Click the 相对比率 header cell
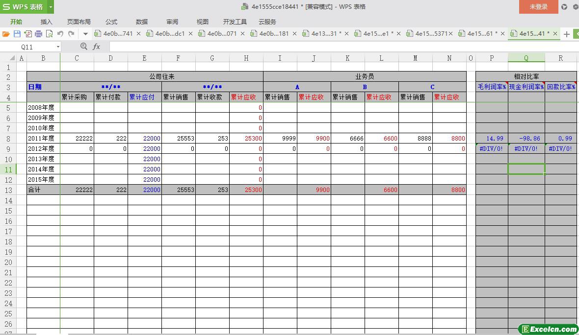 [526, 77]
